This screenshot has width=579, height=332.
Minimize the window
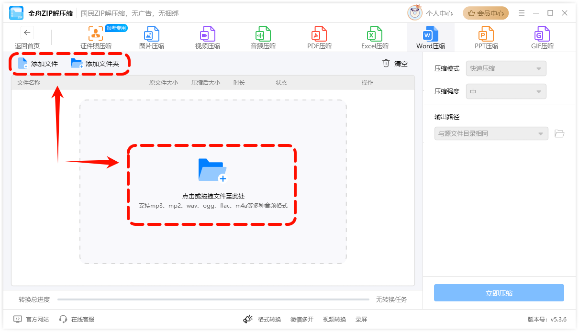point(536,13)
